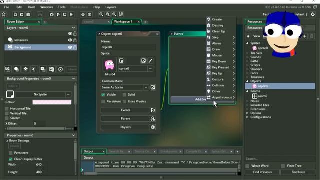Click the Edit Image brush icon
Screen dimensions: 320x180
point(150,61)
